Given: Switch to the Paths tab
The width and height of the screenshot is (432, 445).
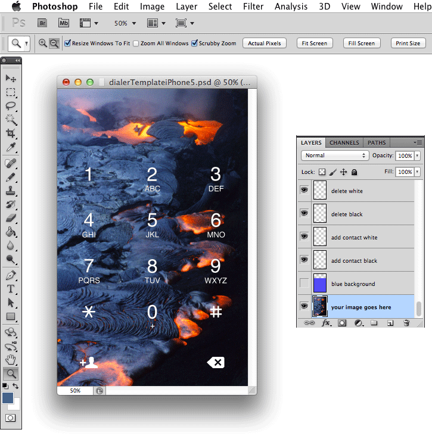Looking at the screenshot, I should pos(377,142).
